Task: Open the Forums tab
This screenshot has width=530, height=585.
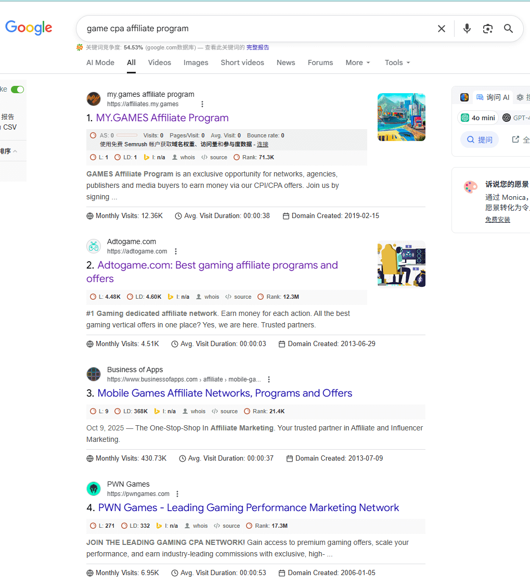Action: tap(320, 62)
